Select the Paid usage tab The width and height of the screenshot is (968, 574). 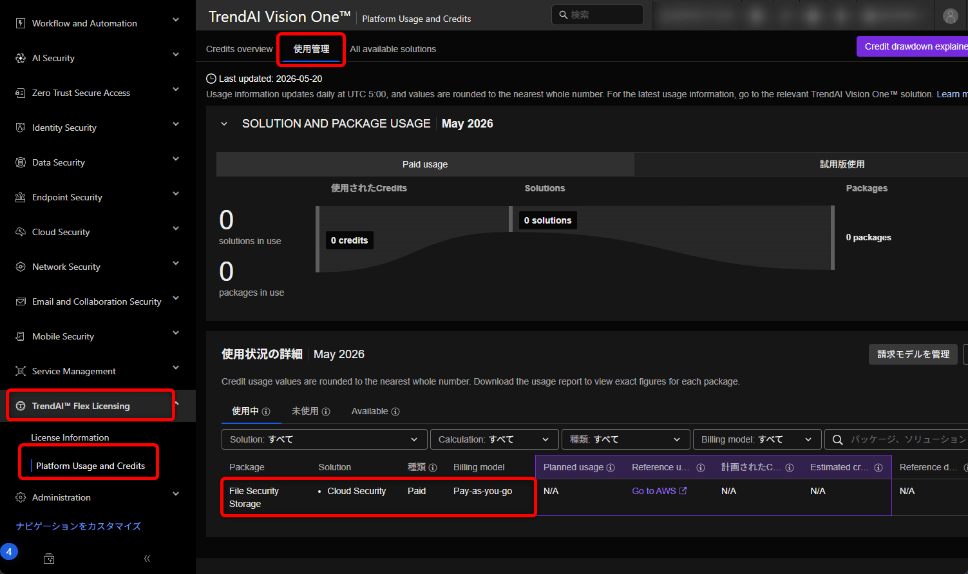(425, 164)
